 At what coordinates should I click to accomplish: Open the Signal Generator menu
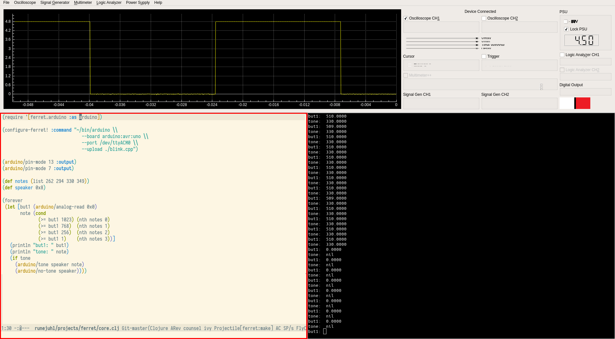point(55,3)
